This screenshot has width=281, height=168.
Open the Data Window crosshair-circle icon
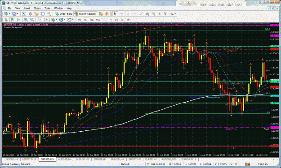(30, 14)
